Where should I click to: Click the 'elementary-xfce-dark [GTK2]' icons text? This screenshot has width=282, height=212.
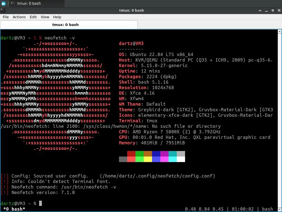point(175,115)
